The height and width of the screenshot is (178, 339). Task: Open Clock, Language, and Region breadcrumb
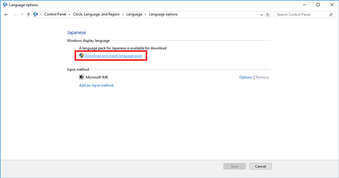click(96, 14)
